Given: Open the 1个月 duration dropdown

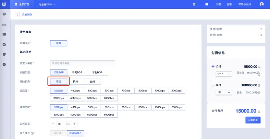Looking at the screenshot, I should [x=224, y=74].
